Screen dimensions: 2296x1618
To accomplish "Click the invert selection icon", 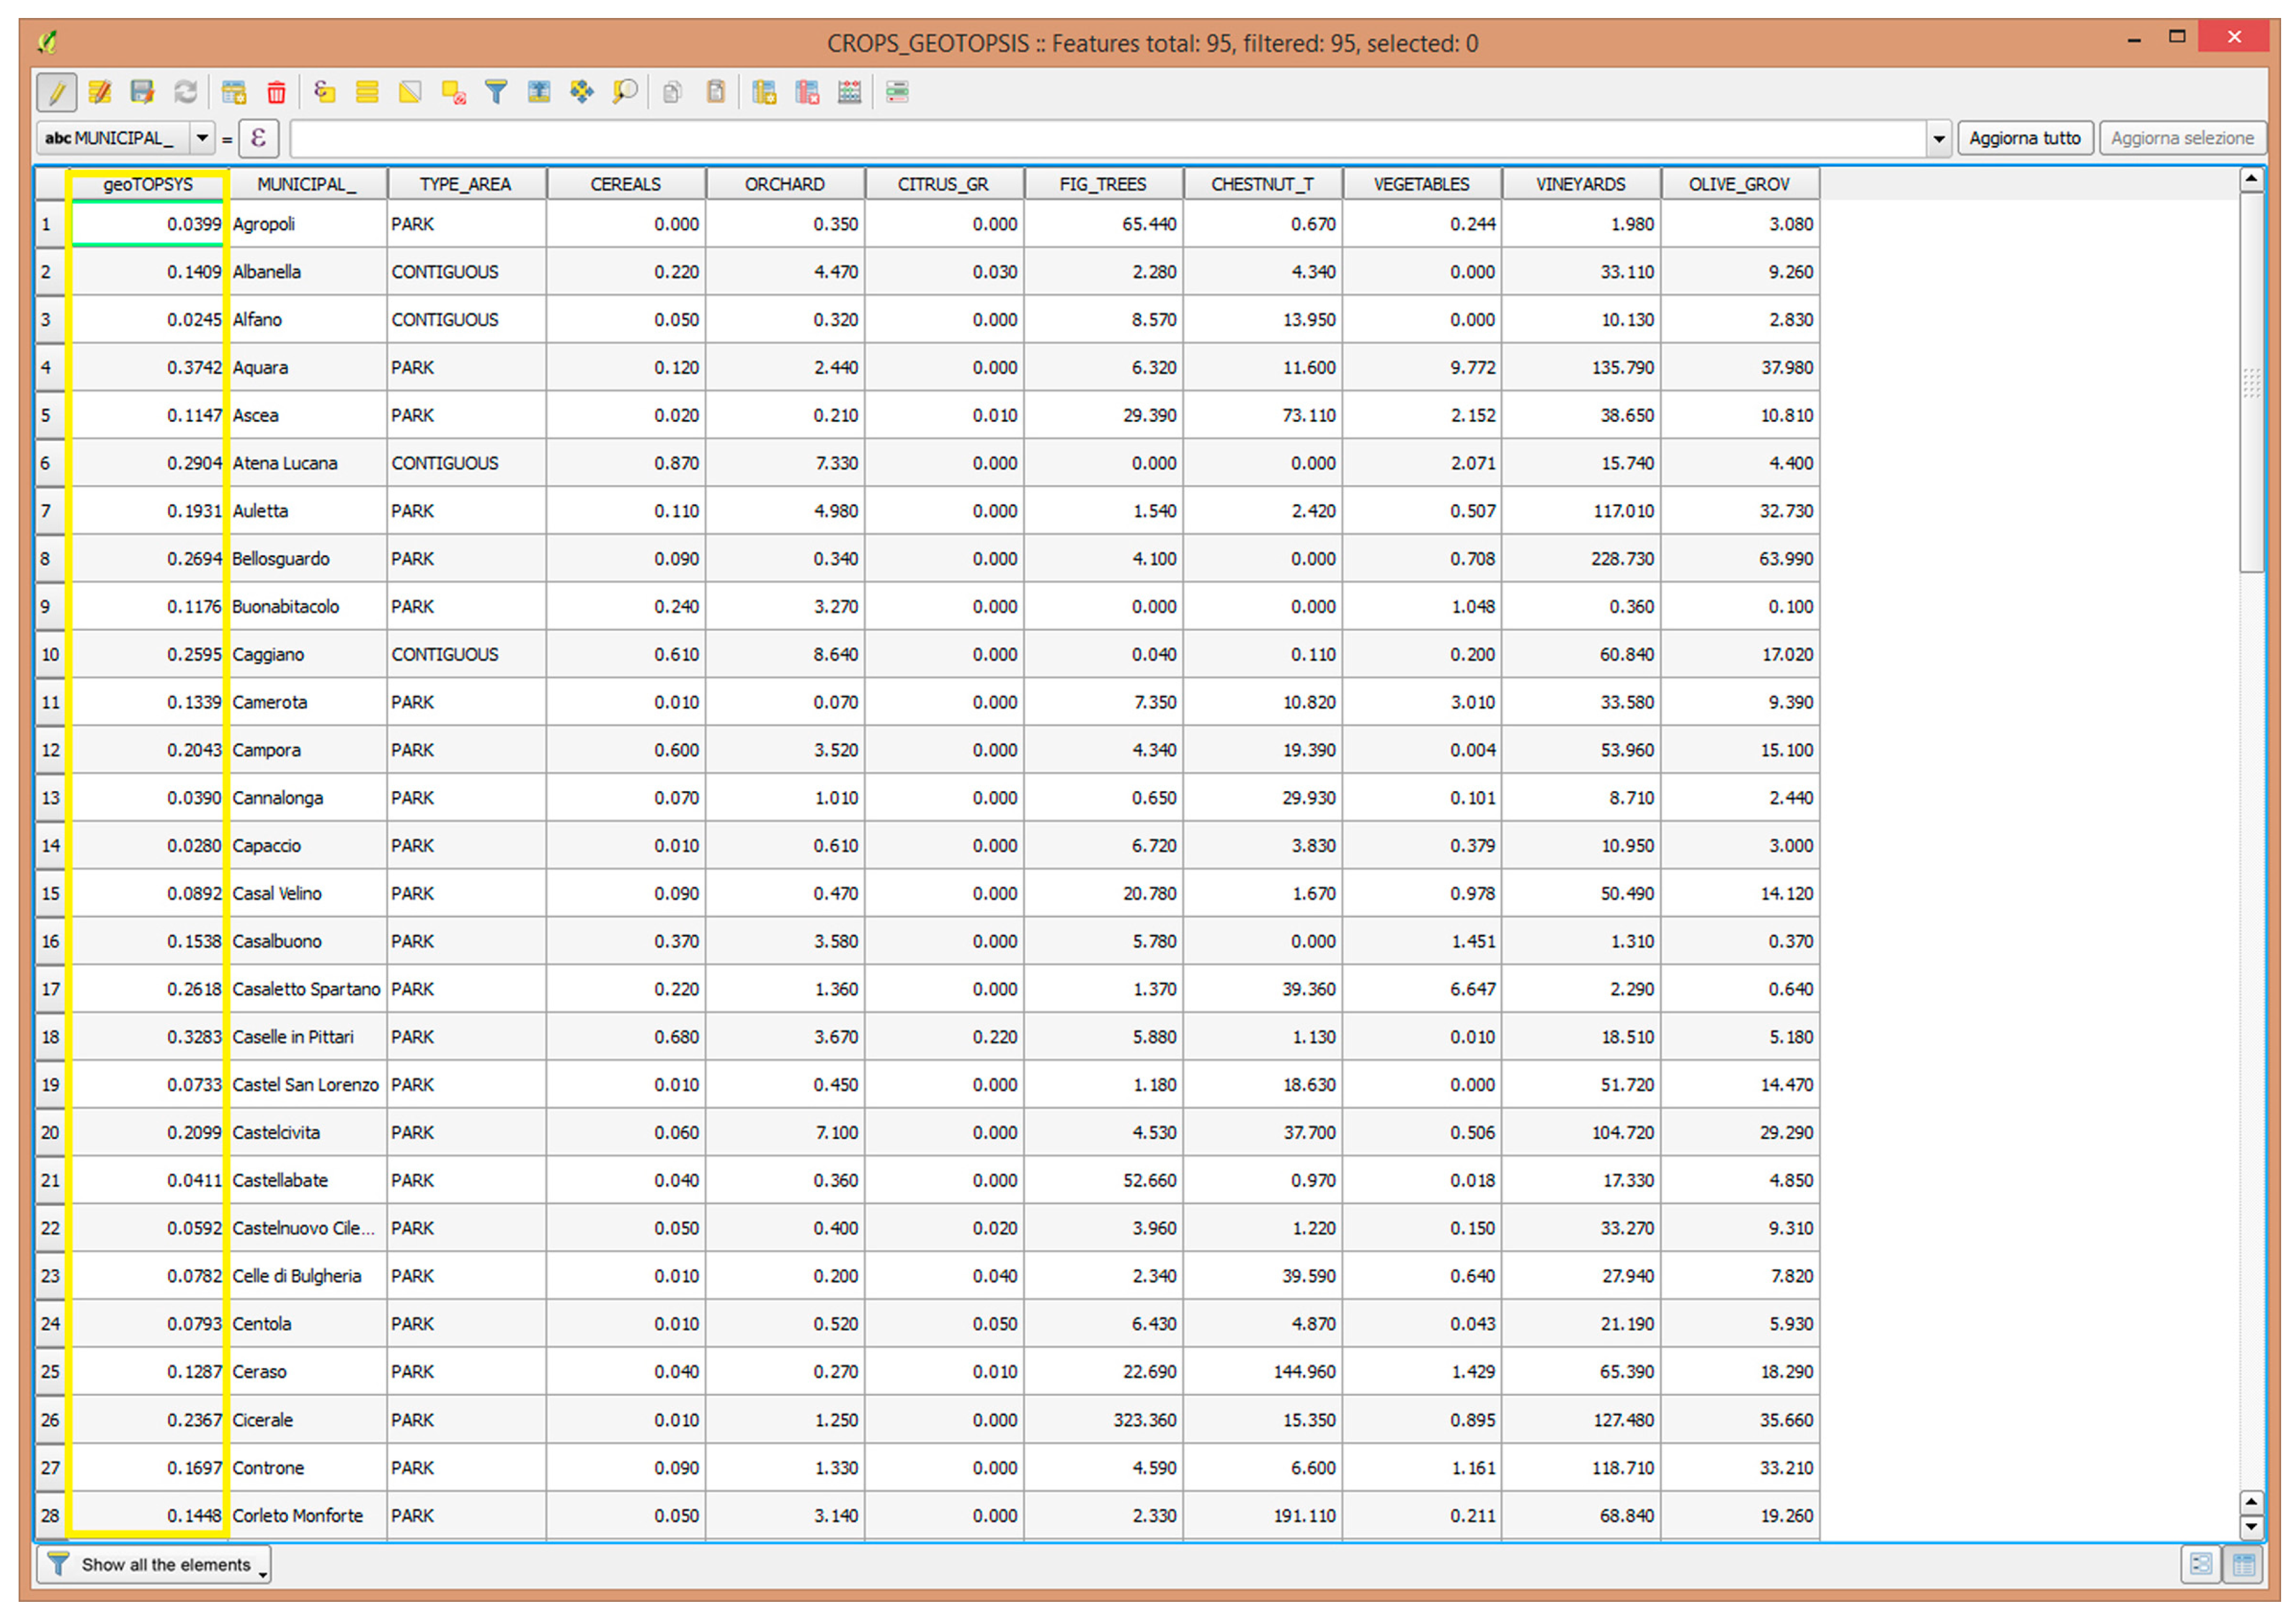I will coord(410,93).
